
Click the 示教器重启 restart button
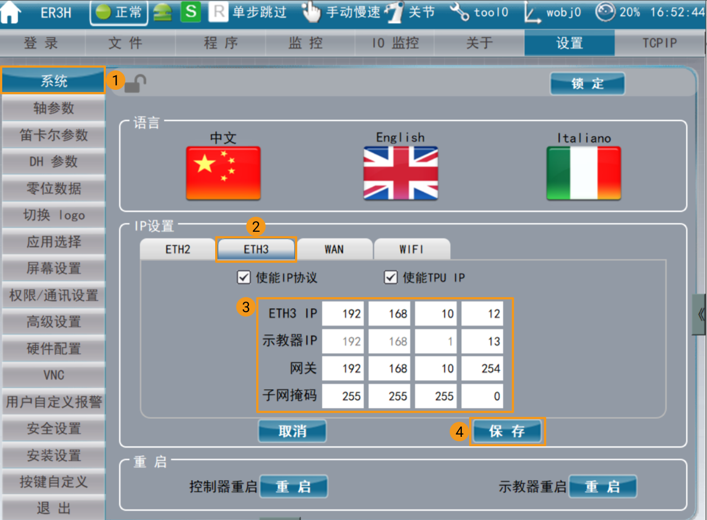click(603, 487)
